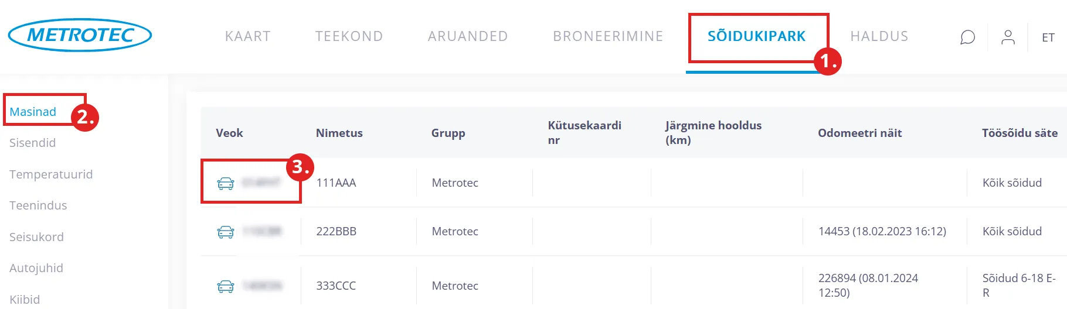Click car icon in 111AAA row
Viewport: 1067px width, 309px height.
[x=226, y=183]
